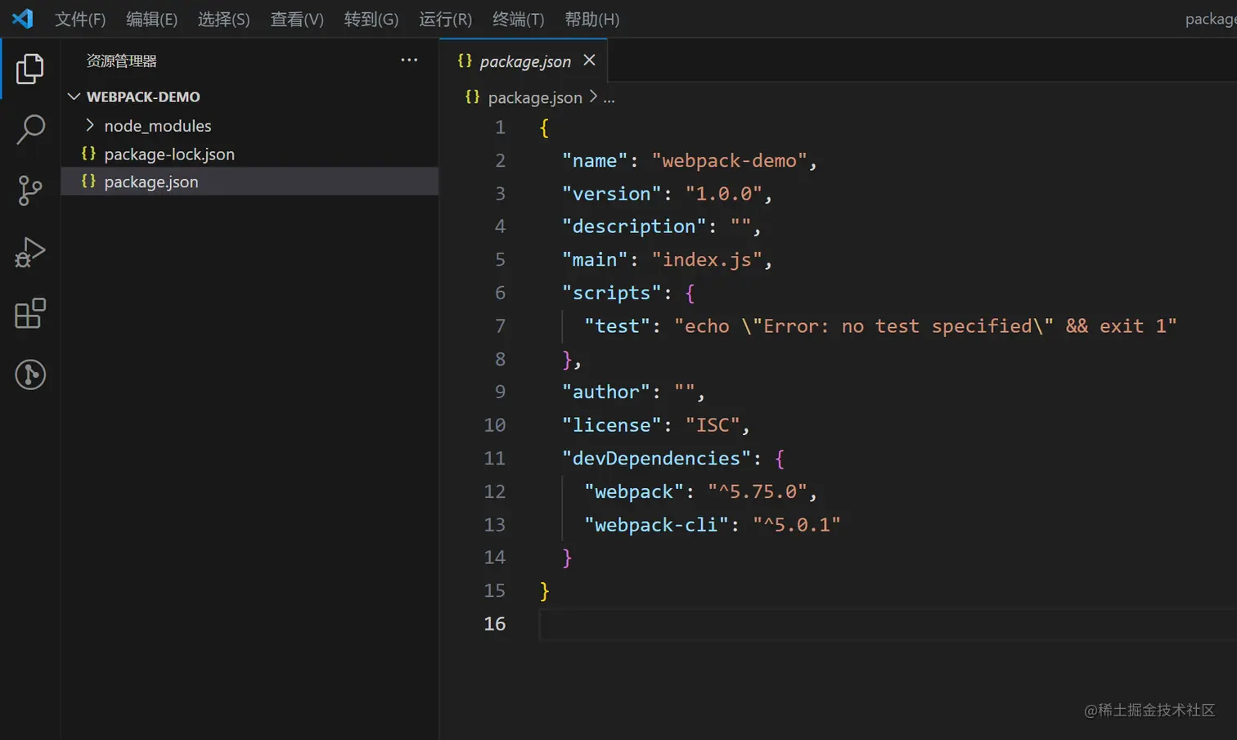Open the 文件(F) menu
Image resolution: width=1237 pixels, height=740 pixels.
80,19
